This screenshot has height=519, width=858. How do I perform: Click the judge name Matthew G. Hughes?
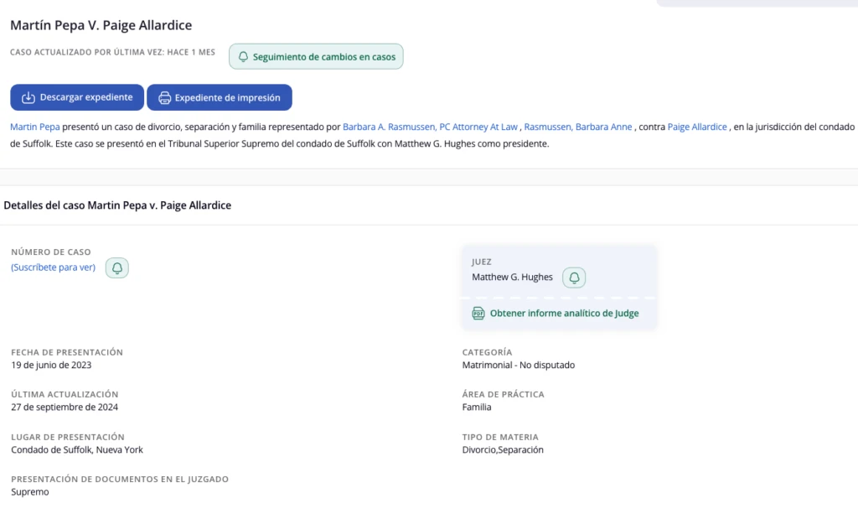(512, 278)
